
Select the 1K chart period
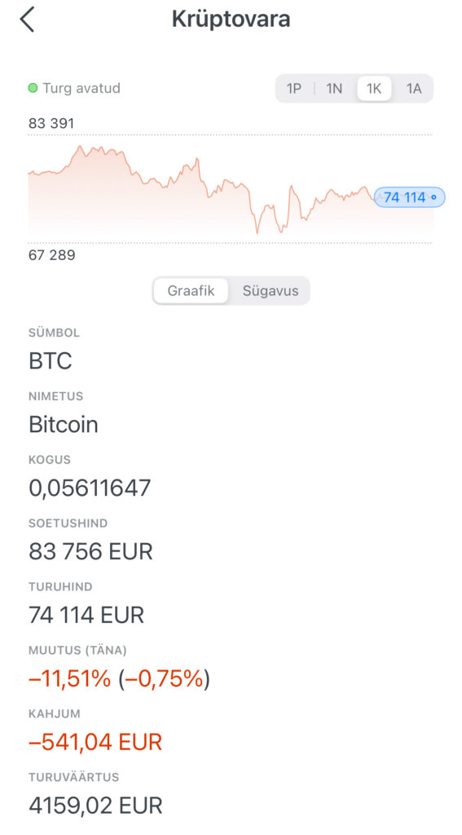pos(374,88)
